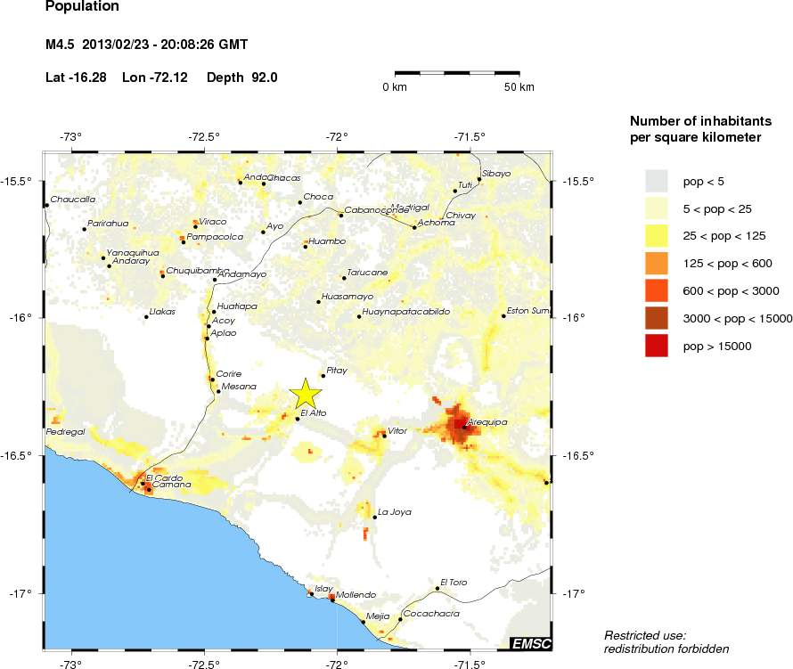Select the El Alto city marker
The height and width of the screenshot is (669, 793).
[x=298, y=418]
